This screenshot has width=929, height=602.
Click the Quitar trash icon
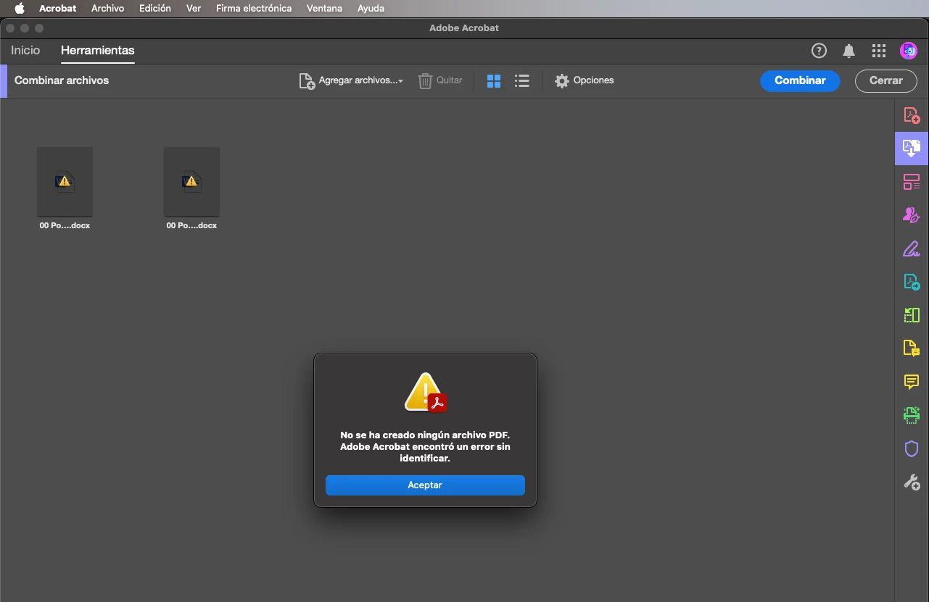[x=426, y=80]
